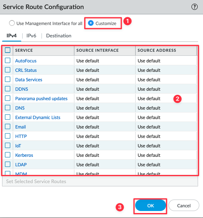The width and height of the screenshot is (203, 218).
Task: Check the AutoFocus service checkbox
Action: tap(8, 61)
